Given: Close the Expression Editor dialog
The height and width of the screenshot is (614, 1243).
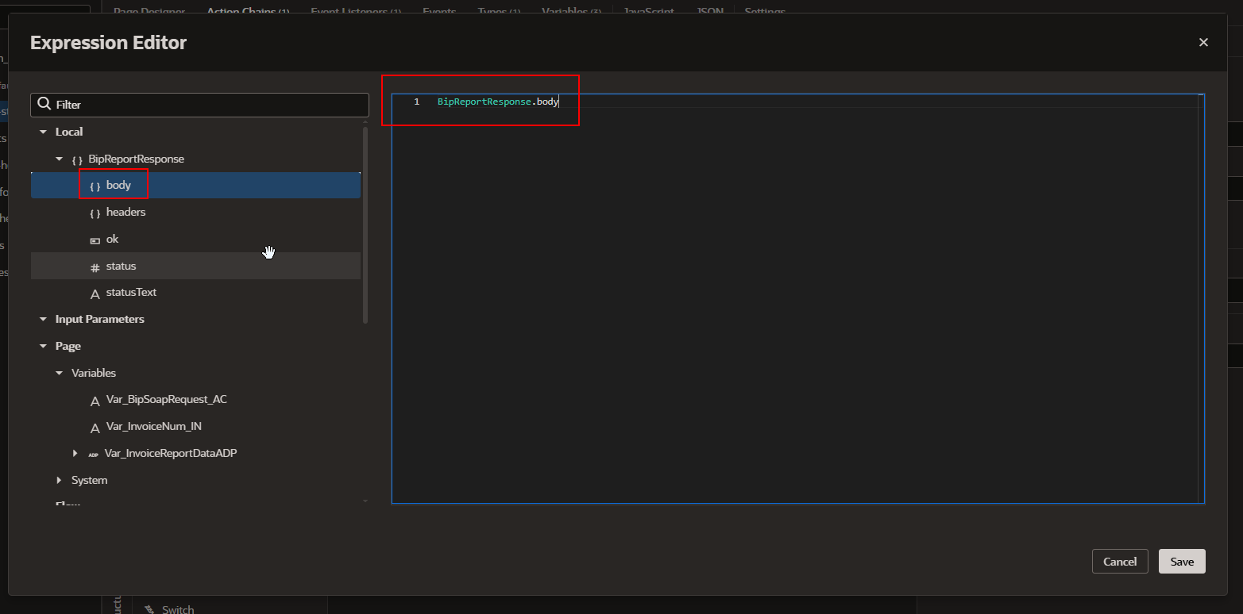Looking at the screenshot, I should (x=1203, y=42).
